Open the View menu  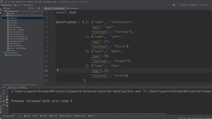point(14,2)
